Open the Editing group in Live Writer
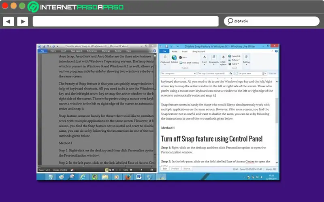 pos(246,59)
